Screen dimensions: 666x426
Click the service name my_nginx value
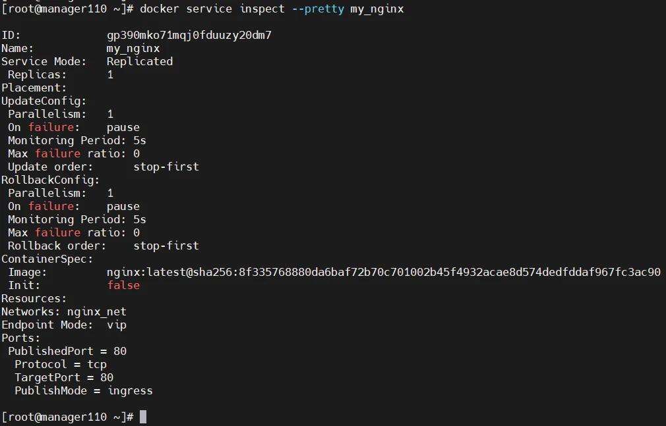pyautogui.click(x=133, y=48)
